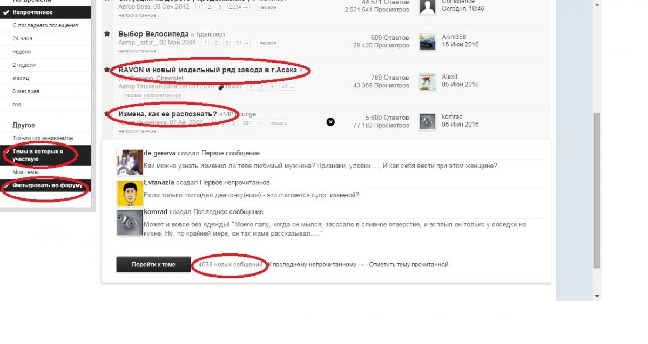The height and width of the screenshot is (344, 648).
Task: Click Отметить тему прочитанной link
Action: click(408, 265)
